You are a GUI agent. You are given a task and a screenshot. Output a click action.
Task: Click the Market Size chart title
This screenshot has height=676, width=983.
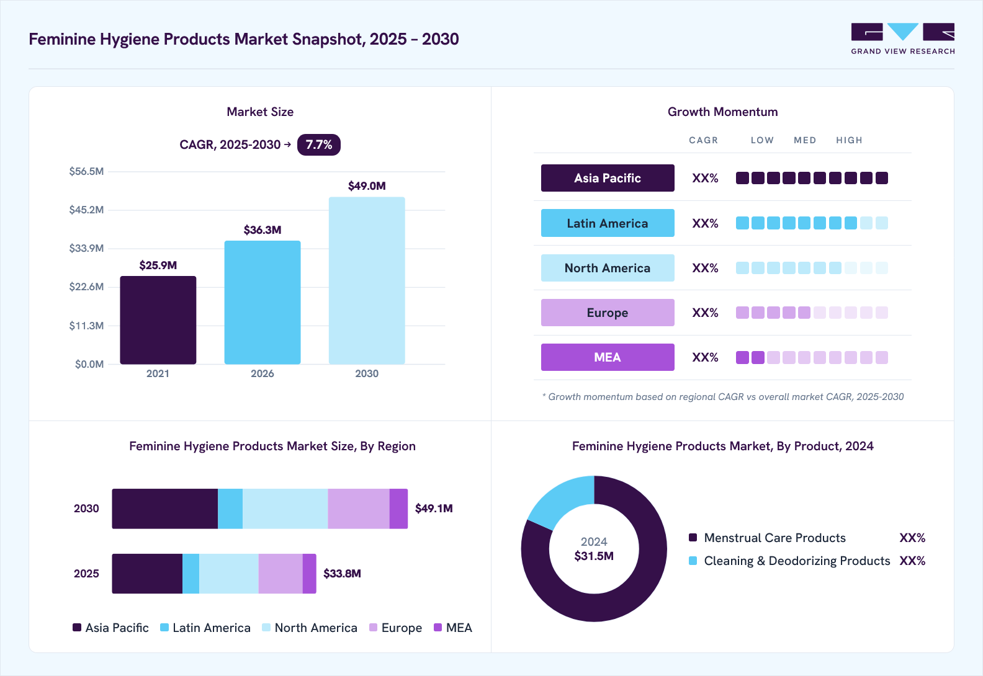click(x=260, y=112)
